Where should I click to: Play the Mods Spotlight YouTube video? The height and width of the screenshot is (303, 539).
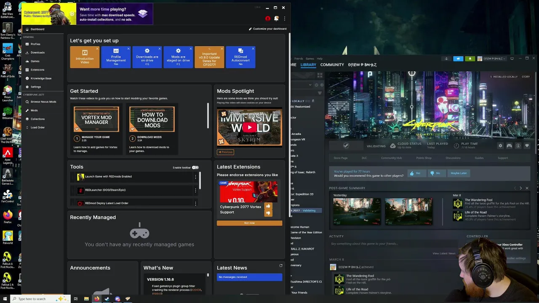tap(250, 127)
